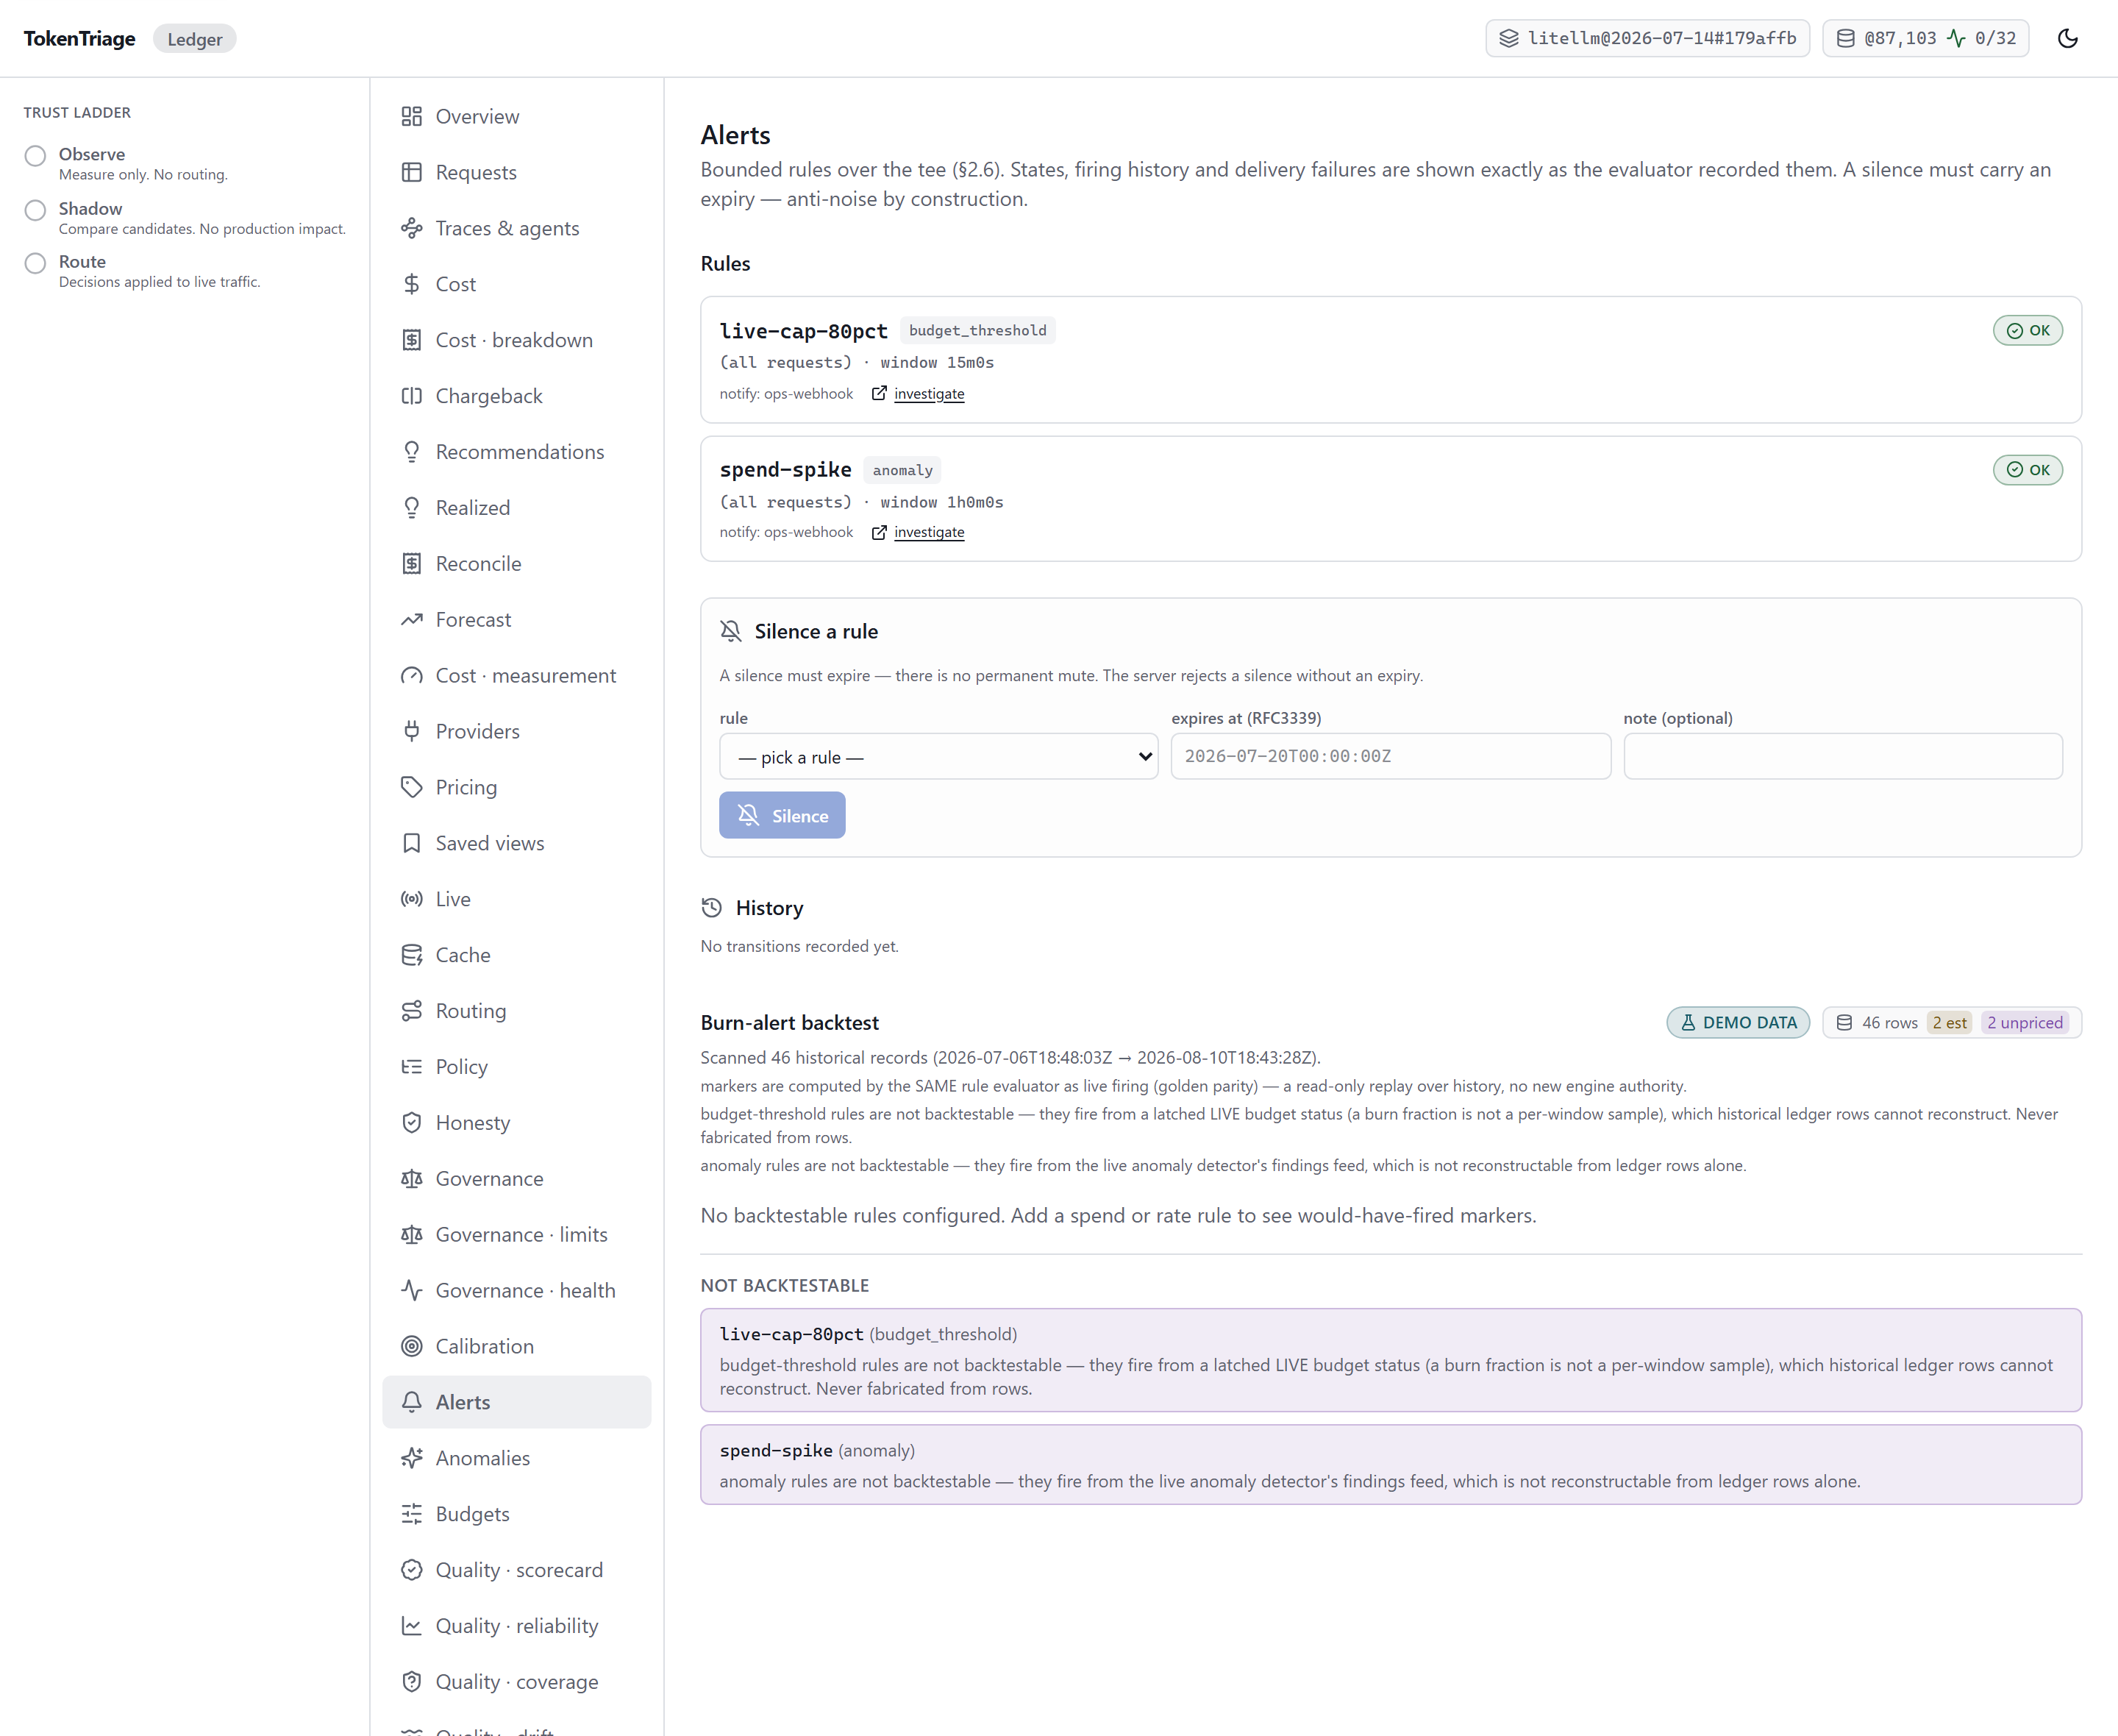Image resolution: width=2118 pixels, height=1736 pixels.
Task: Click the Live broadcast icon
Action: [x=412, y=899]
